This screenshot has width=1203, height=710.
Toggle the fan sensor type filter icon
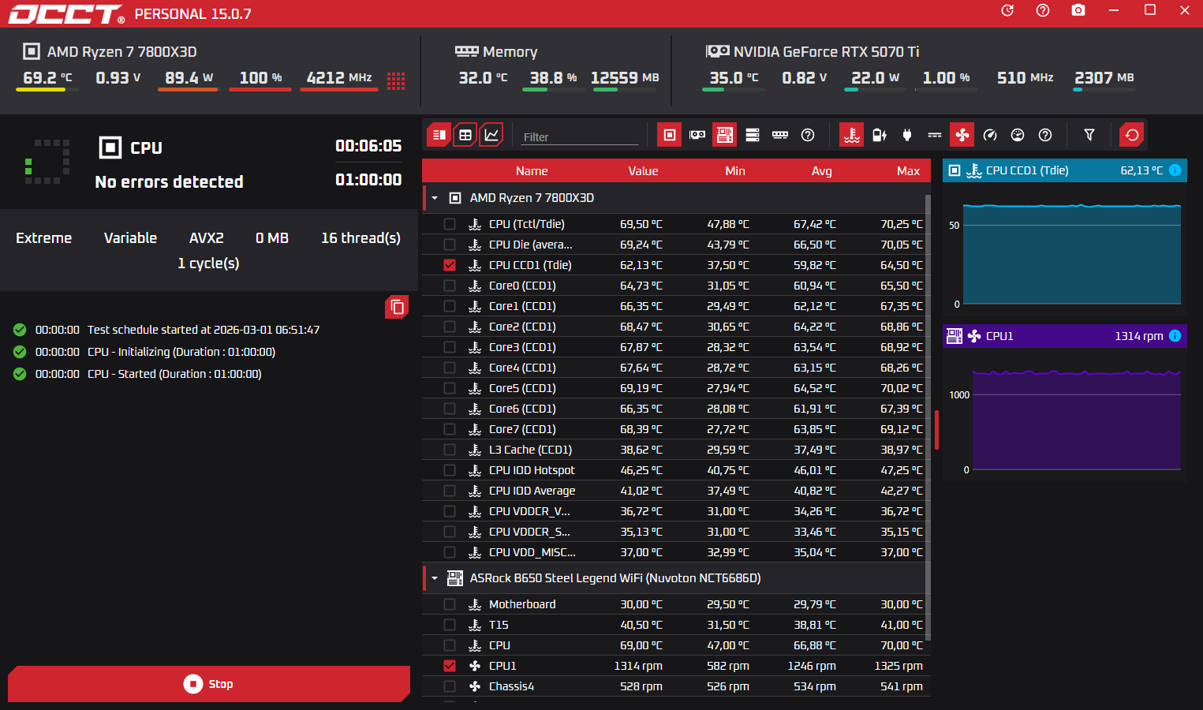(x=962, y=135)
